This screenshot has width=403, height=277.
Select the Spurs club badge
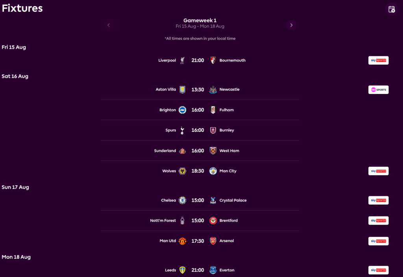(182, 130)
